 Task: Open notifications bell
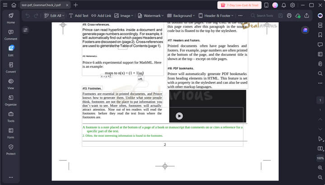click(284, 5)
